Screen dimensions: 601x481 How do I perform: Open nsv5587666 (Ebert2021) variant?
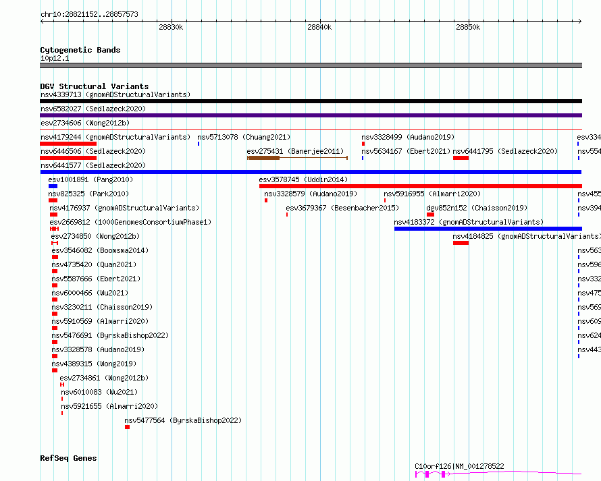[x=96, y=279]
